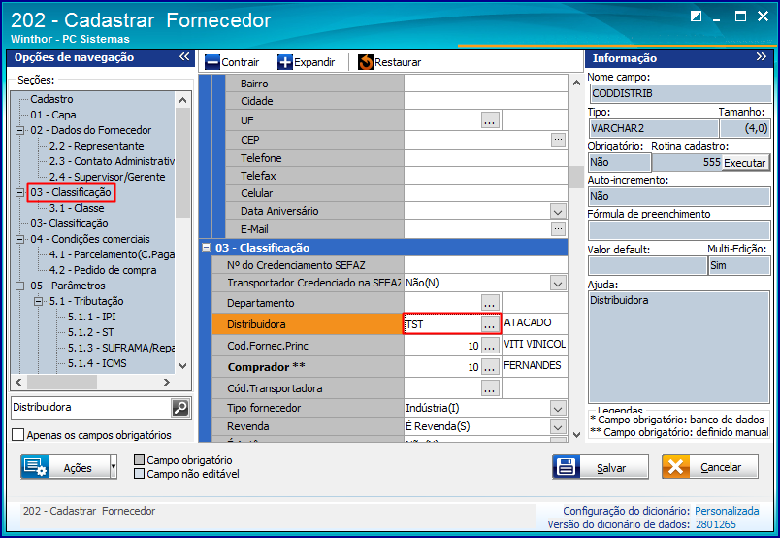Open UF lookup ellipsis button
780x538 pixels.
[490, 120]
